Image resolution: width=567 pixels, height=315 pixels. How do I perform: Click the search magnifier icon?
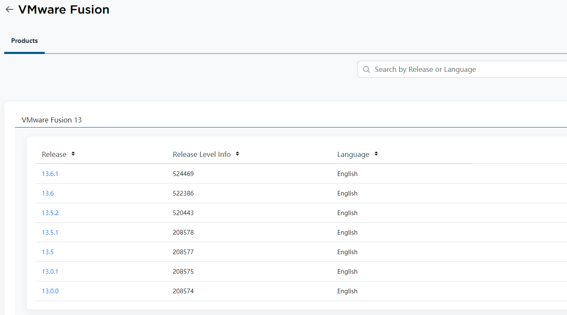pyautogui.click(x=366, y=69)
